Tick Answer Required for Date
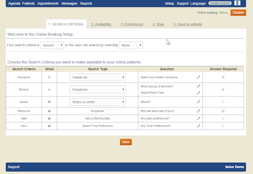253x174 pixels. [223, 118]
